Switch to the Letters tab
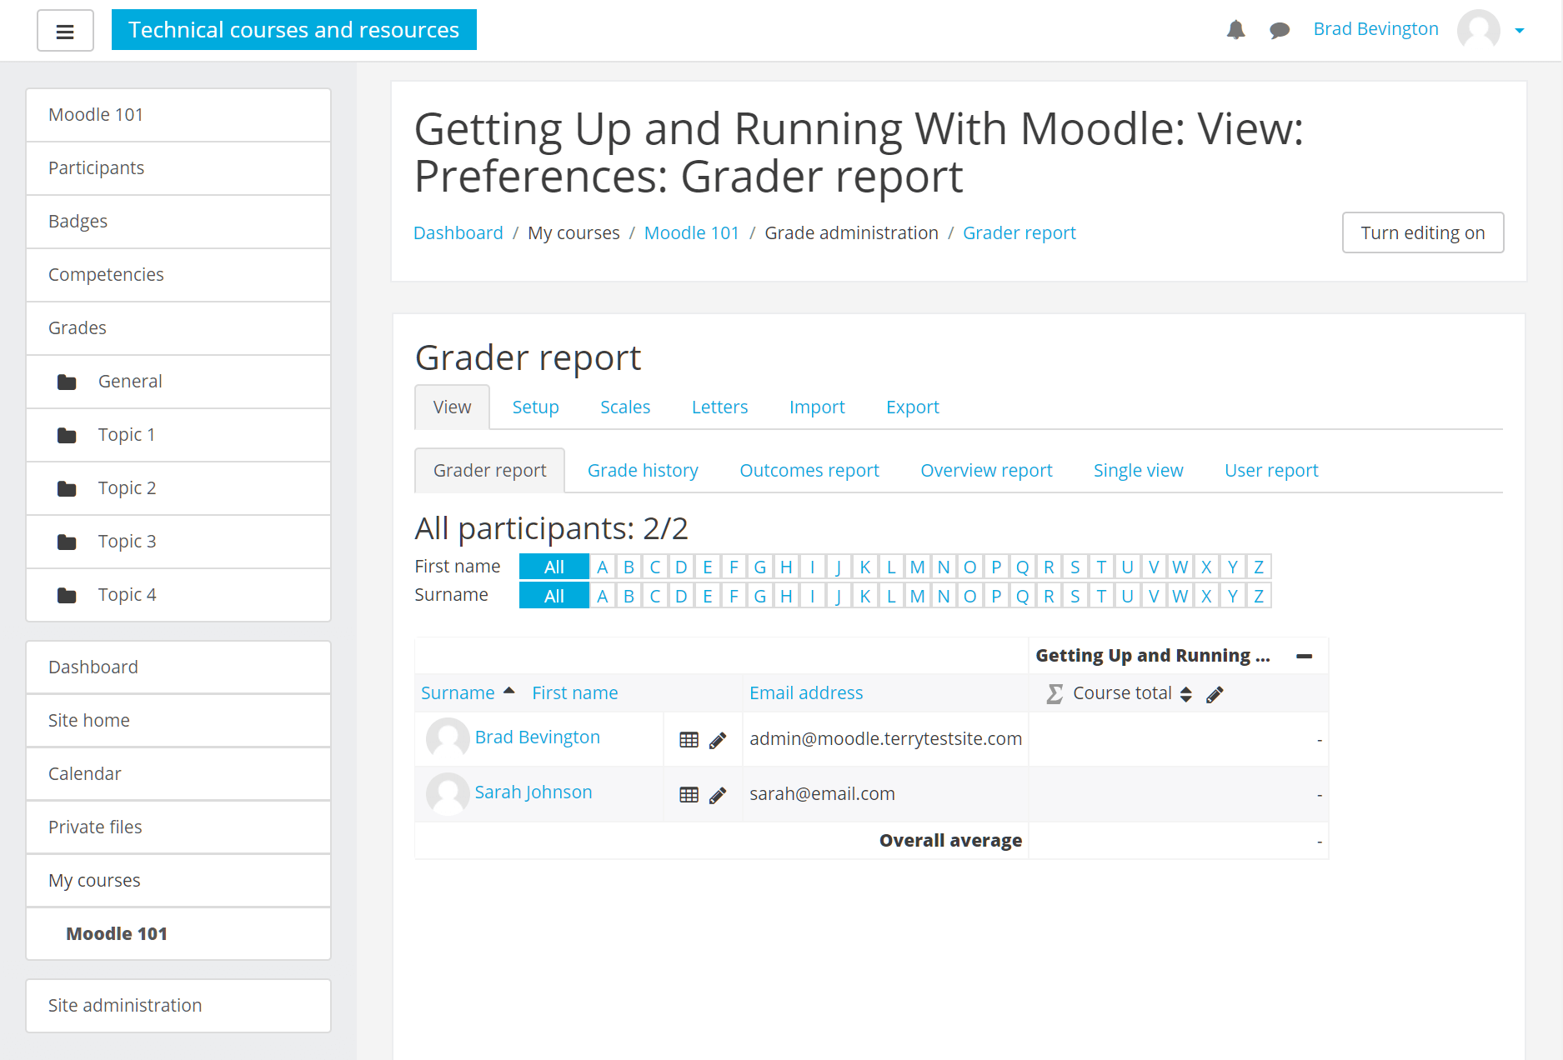This screenshot has width=1563, height=1060. [x=719, y=407]
